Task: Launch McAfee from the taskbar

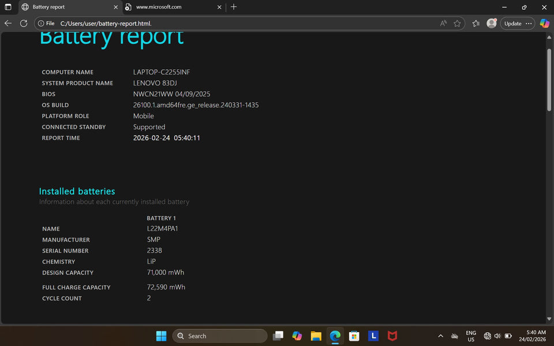Action: [x=392, y=336]
